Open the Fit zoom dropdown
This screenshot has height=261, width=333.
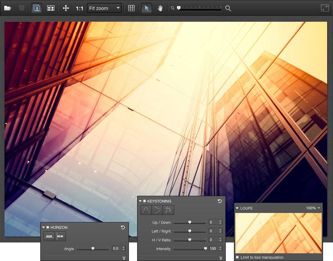click(104, 8)
